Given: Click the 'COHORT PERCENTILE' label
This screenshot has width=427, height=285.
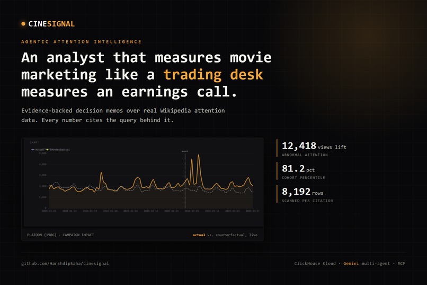Looking at the screenshot, I should click(x=304, y=178).
